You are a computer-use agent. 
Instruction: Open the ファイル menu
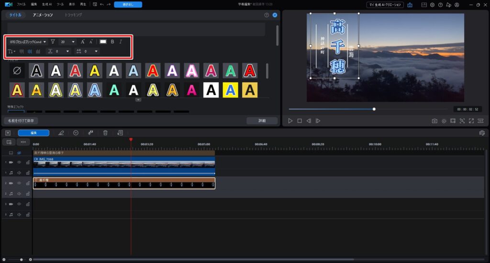22,4
